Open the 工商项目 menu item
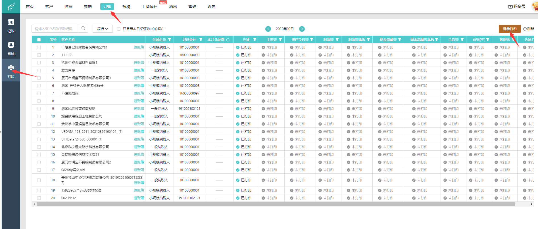 coord(149,7)
